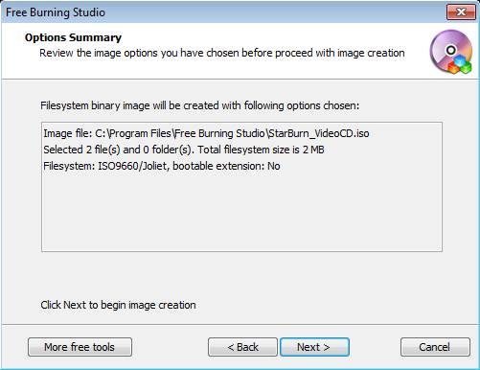This screenshot has height=370, width=480.
Task: Click the 'Total filesystem size is 2 MB' text
Action: [x=261, y=150]
